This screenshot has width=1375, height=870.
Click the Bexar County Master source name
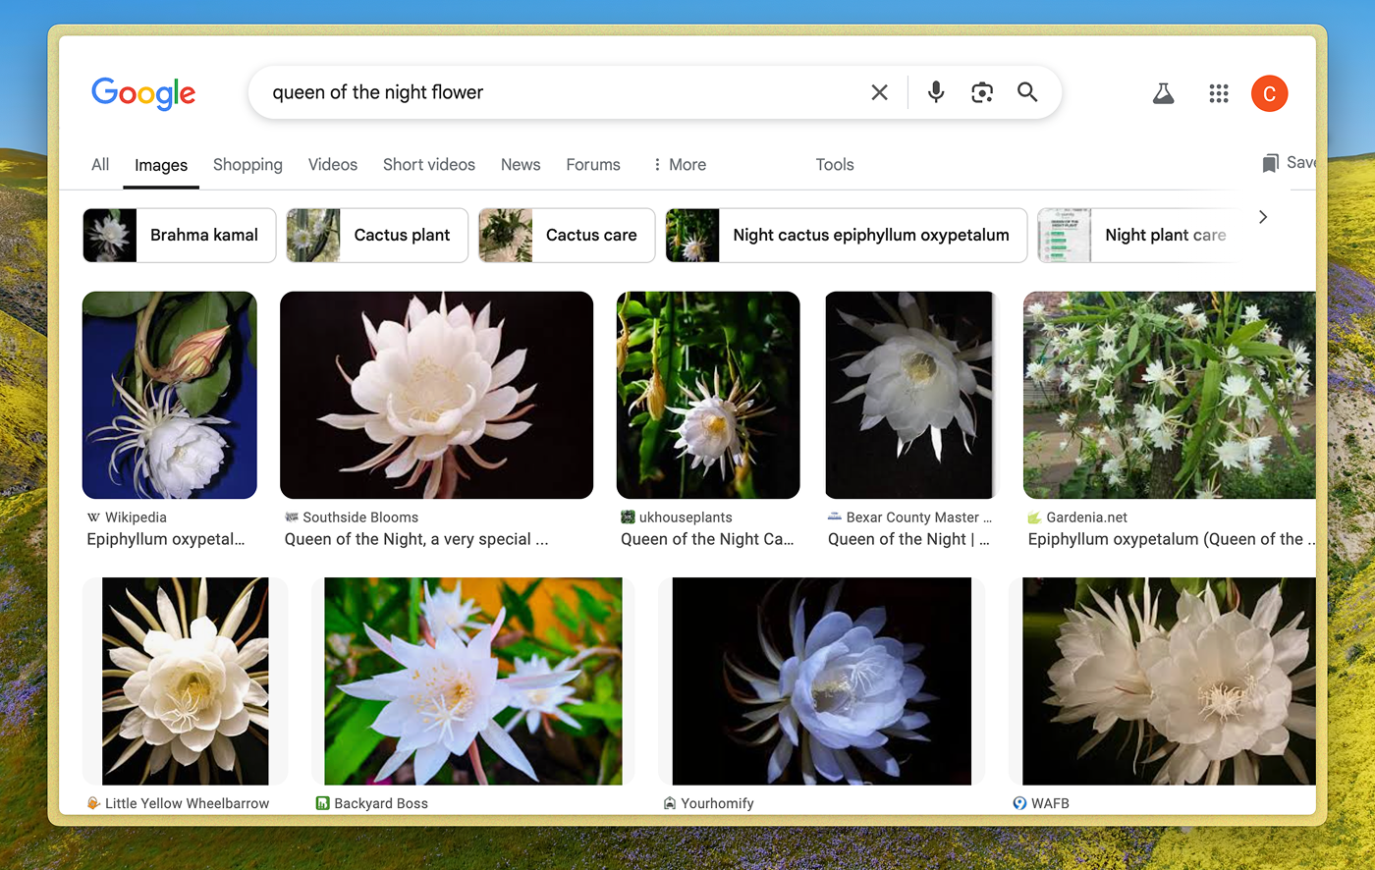(919, 517)
